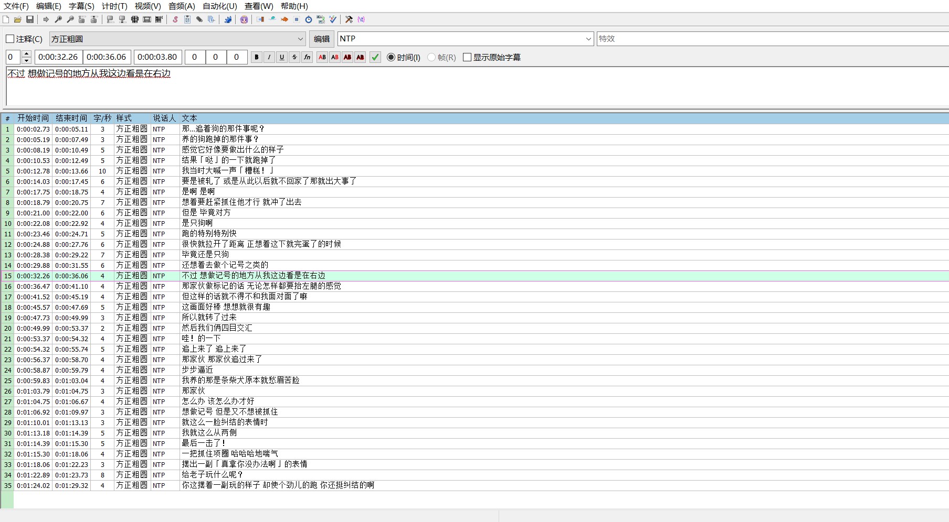Open the 字幕(S) menu
This screenshot has height=522, width=949.
coord(81,6)
